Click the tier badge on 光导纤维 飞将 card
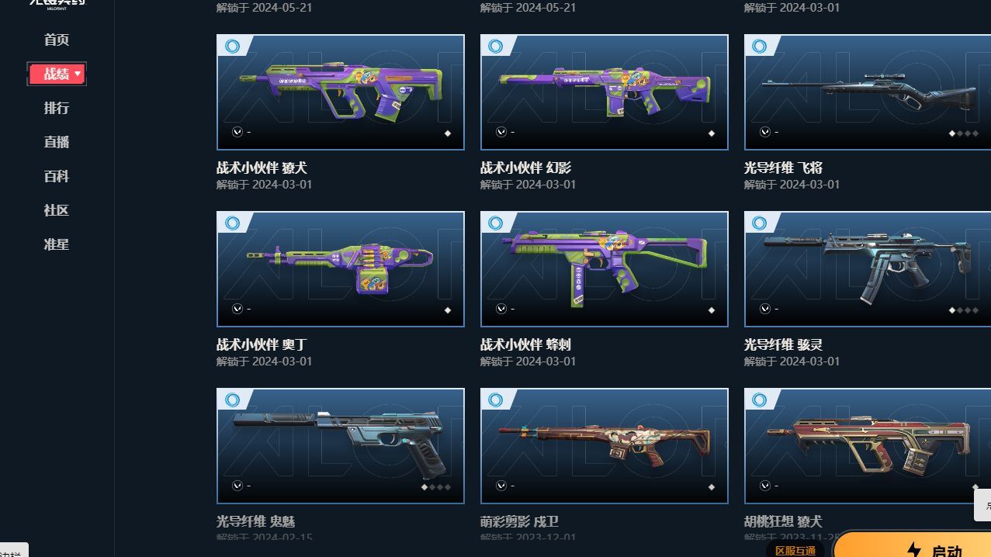This screenshot has width=991, height=557. pos(760,47)
